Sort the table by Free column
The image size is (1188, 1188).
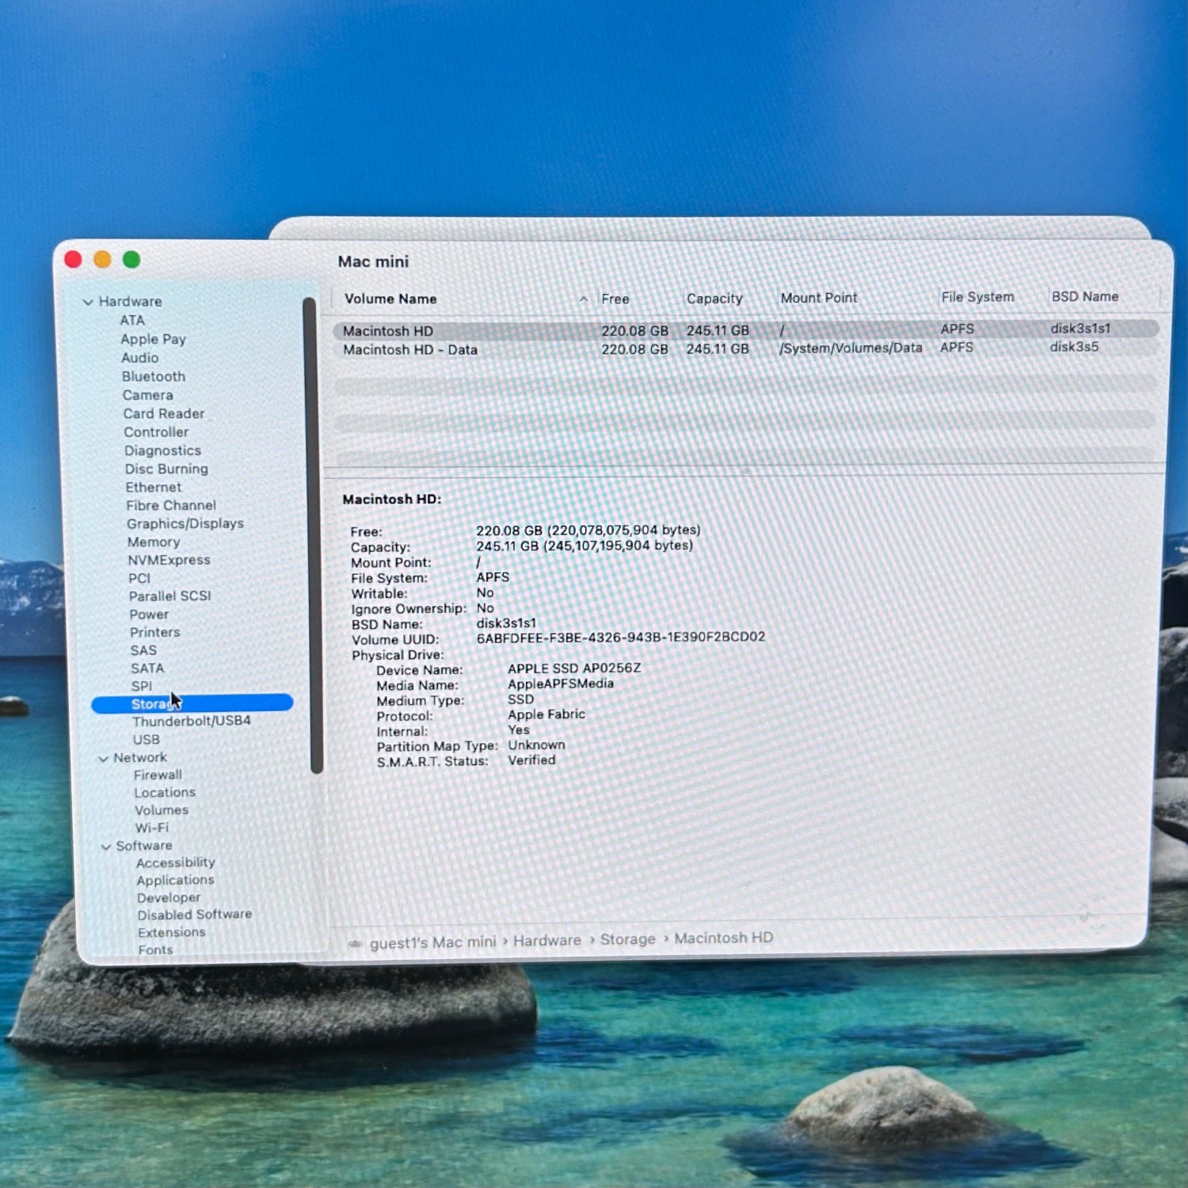point(615,299)
